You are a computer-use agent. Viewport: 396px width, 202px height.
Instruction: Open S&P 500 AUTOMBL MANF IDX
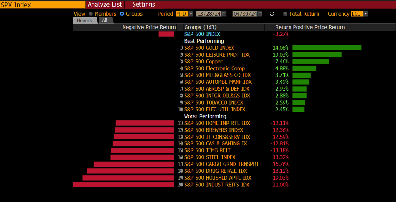pyautogui.click(x=218, y=82)
